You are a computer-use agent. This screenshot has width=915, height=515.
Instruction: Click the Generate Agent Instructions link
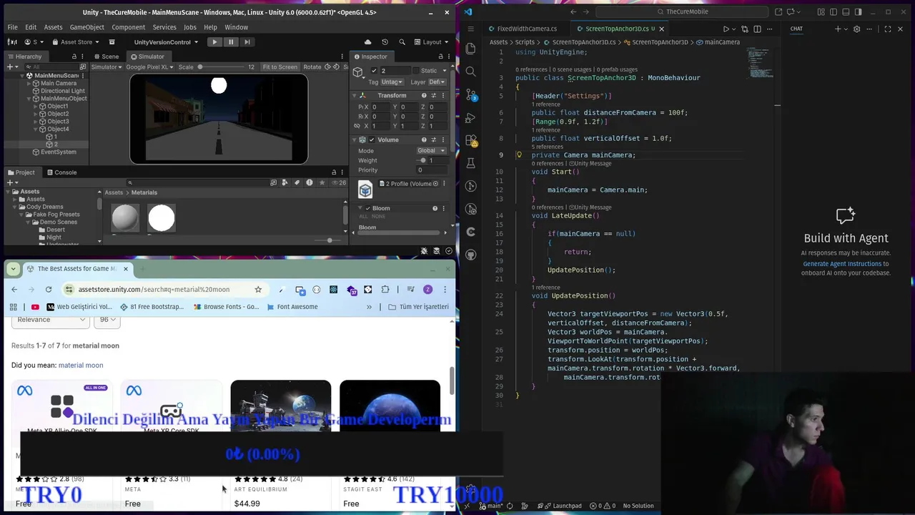(841, 264)
